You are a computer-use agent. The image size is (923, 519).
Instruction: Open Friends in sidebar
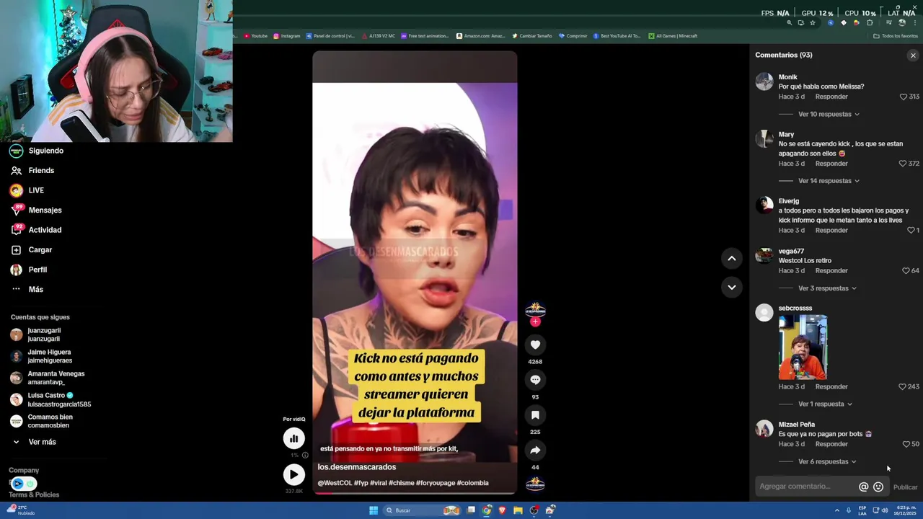(41, 171)
